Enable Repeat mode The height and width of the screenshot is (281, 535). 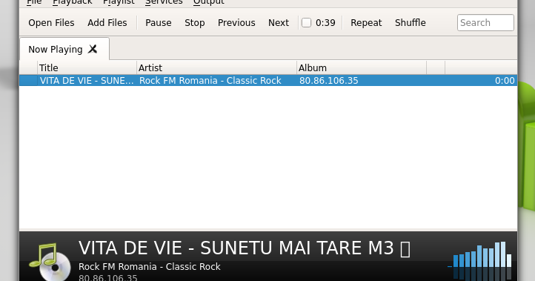click(x=366, y=23)
